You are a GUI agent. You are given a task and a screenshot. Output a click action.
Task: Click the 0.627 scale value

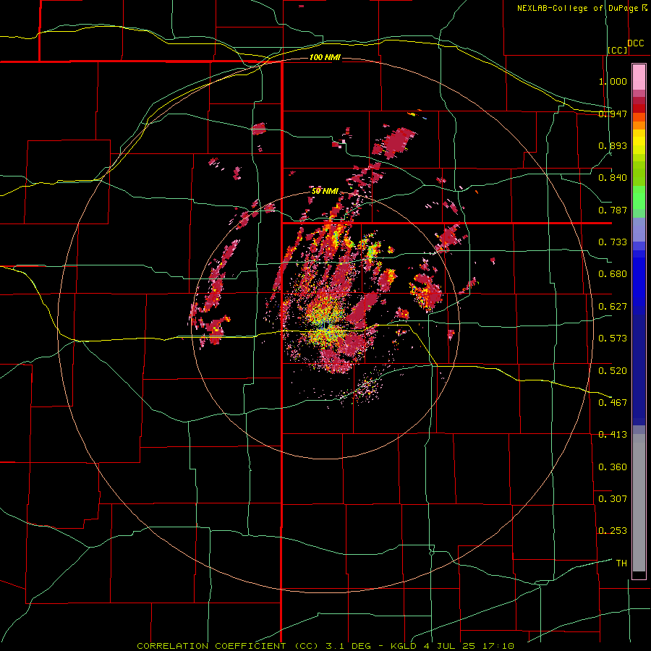(613, 307)
